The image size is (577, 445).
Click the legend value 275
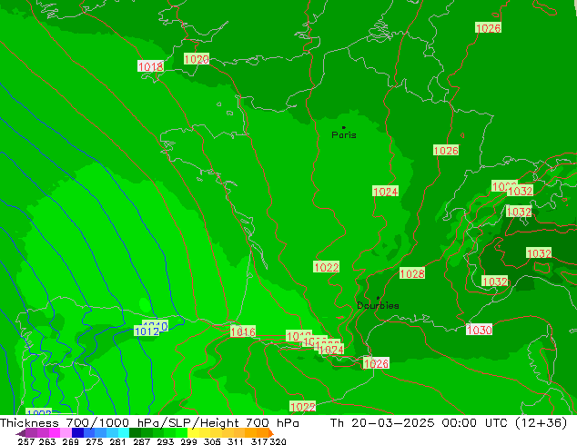tap(95, 441)
